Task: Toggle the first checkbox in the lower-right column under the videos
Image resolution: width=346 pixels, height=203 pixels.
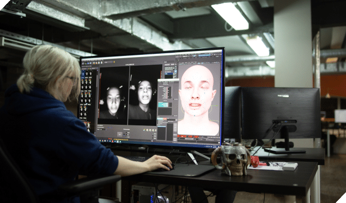Action: 153,134
